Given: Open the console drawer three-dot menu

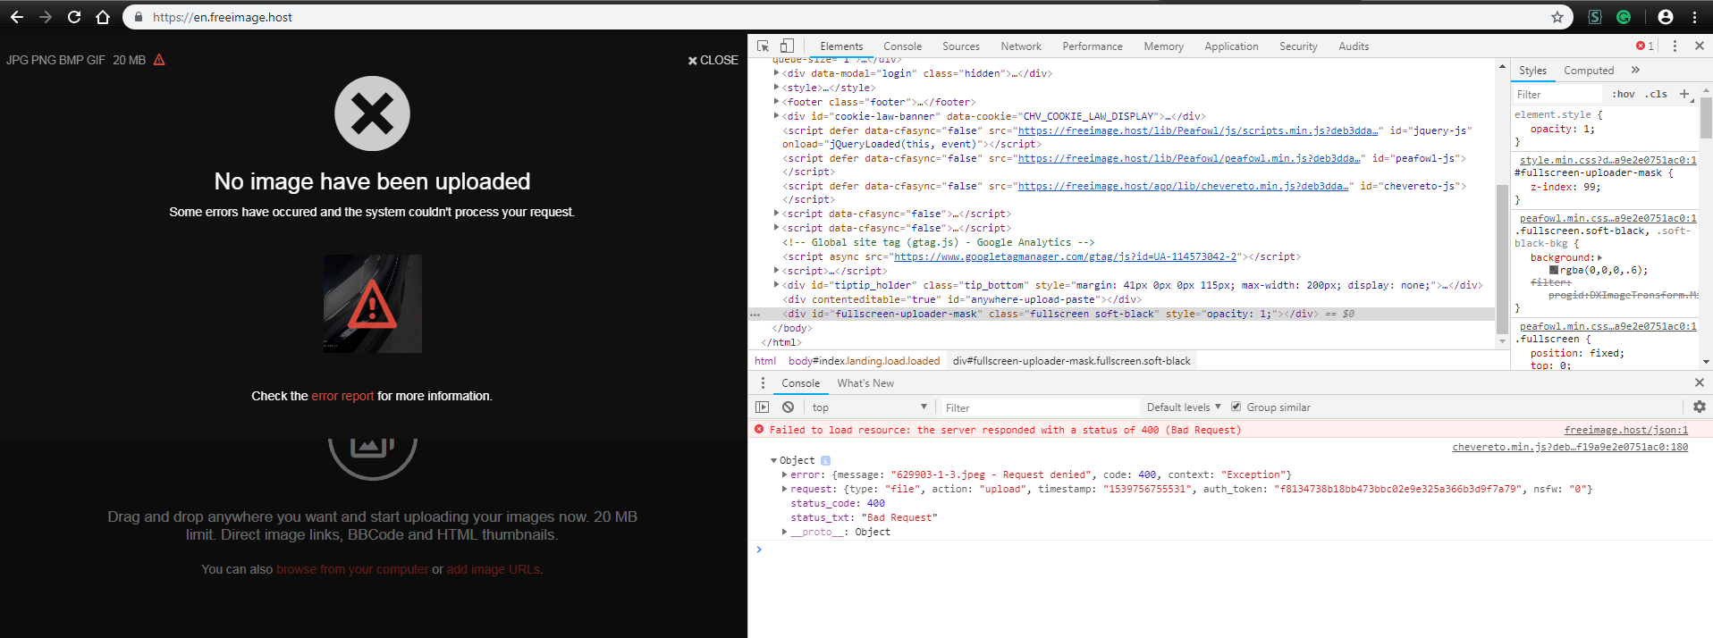Looking at the screenshot, I should (763, 383).
